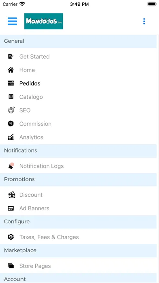This screenshot has height=283, width=159.
Task: Select the Ad Banners icon
Action: 11,208
